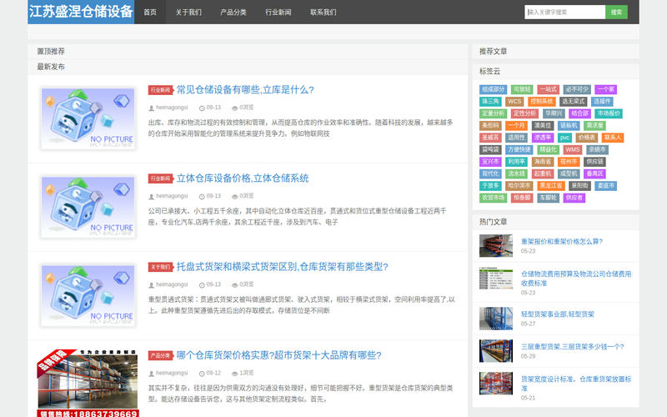The width and height of the screenshot is (667, 417).
Task: Open article 常见仓储设备有哪些,立库是什么?
Action: [245, 90]
